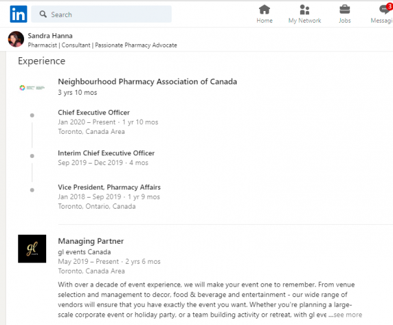Open My Network people icon
Image resolution: width=393 pixels, height=325 pixels.
[305, 10]
